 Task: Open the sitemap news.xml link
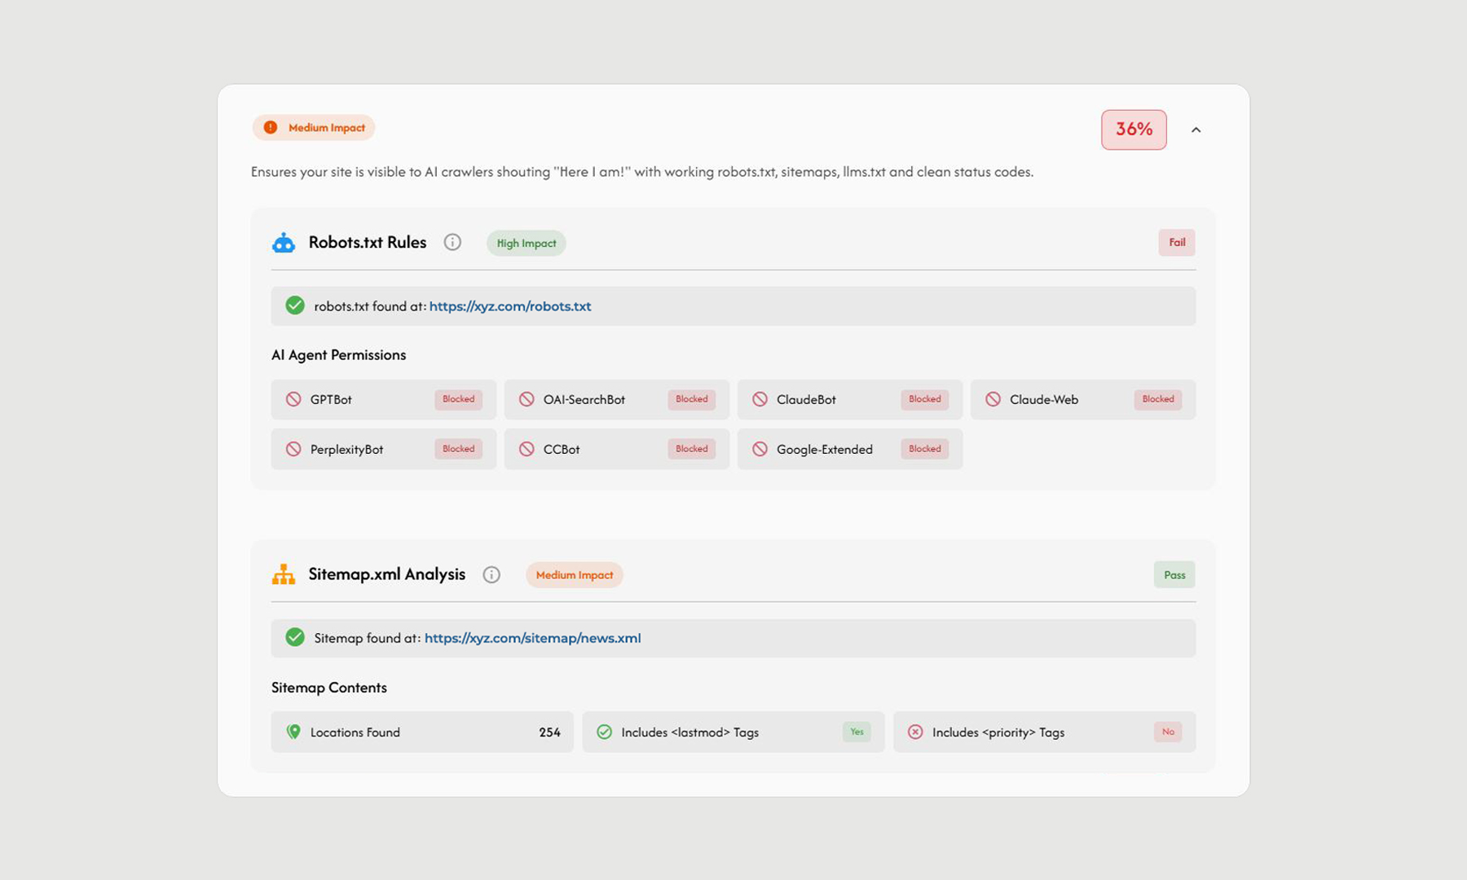pyautogui.click(x=532, y=638)
